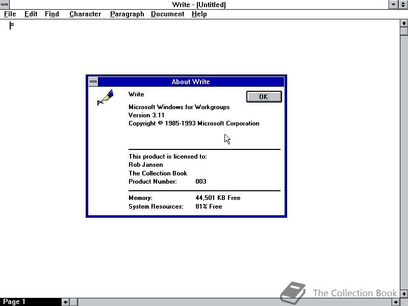This screenshot has width=408, height=306.
Task: Click the "Microsoft Windows for Workgroups" text
Action: coord(179,107)
